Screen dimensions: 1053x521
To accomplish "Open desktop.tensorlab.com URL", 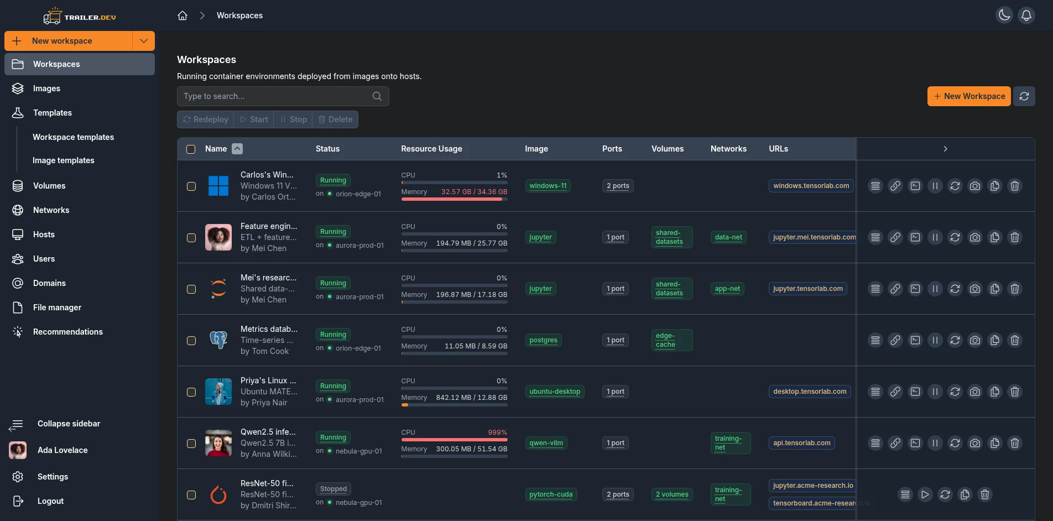I will (810, 392).
